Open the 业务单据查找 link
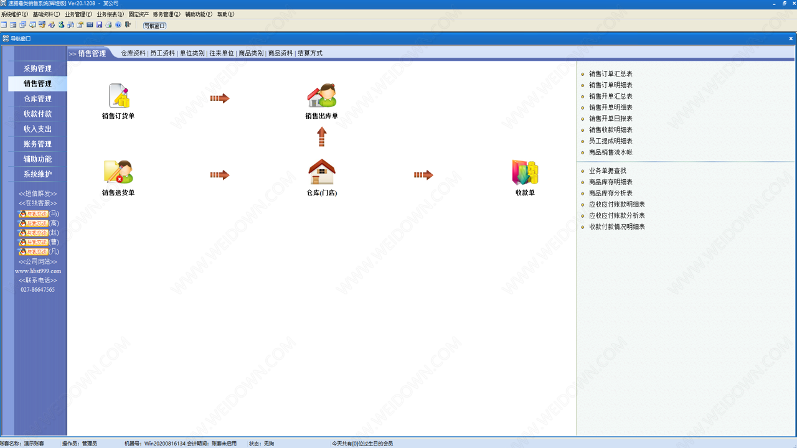 [608, 171]
